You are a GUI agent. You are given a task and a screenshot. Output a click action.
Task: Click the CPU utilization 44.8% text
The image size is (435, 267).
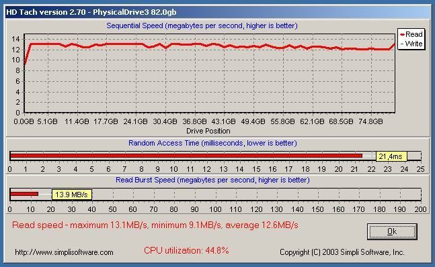(186, 251)
